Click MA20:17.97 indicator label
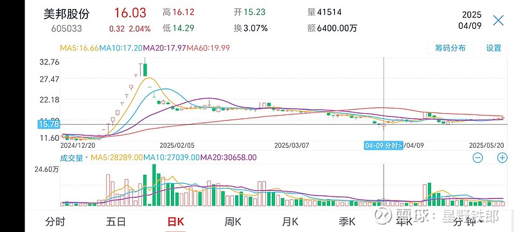This screenshot has height=232, width=514. point(164,48)
